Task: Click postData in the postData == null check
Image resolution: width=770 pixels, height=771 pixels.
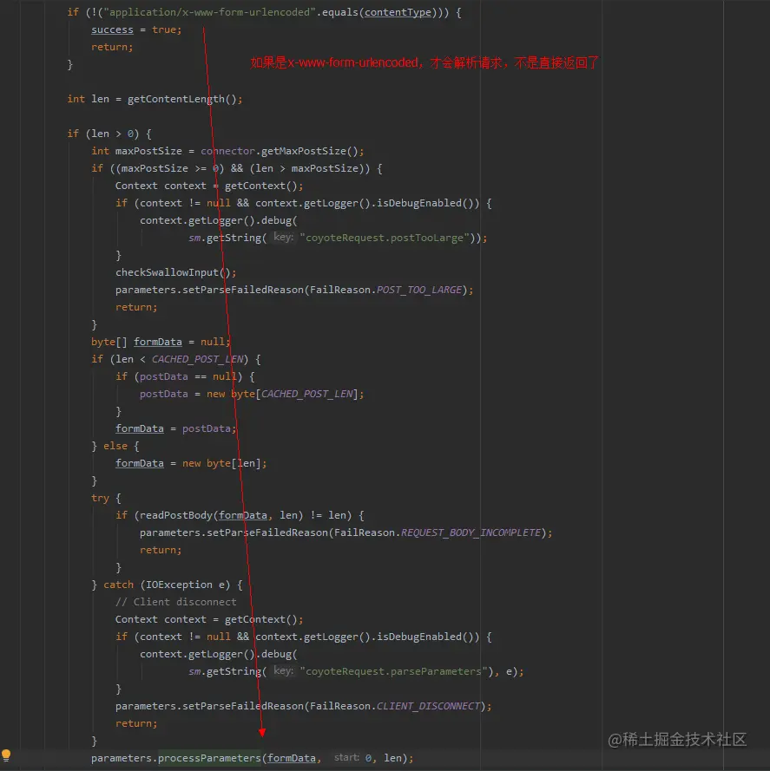Action: (x=164, y=376)
